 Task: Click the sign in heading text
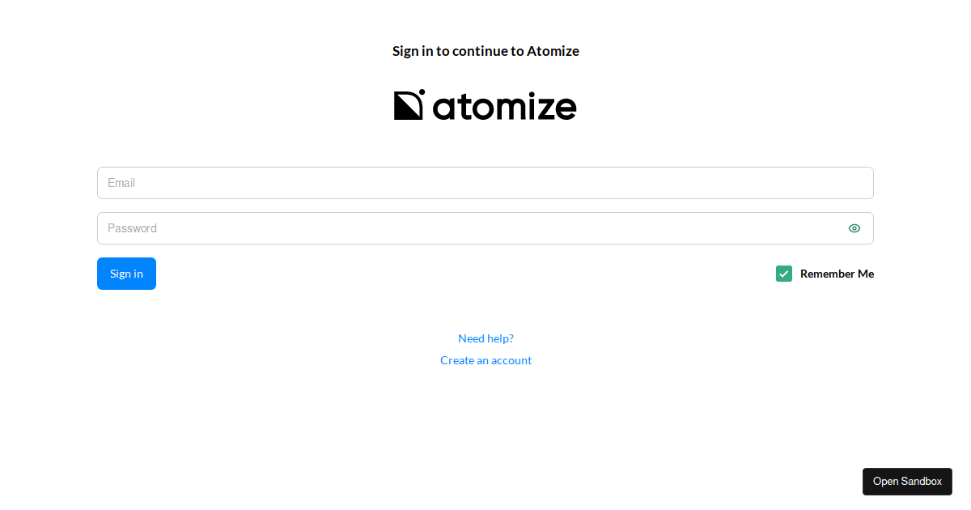pos(485,51)
